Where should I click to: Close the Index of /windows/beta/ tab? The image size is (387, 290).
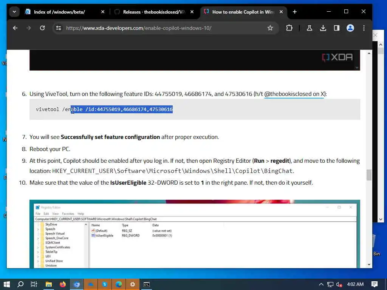pyautogui.click(x=103, y=12)
